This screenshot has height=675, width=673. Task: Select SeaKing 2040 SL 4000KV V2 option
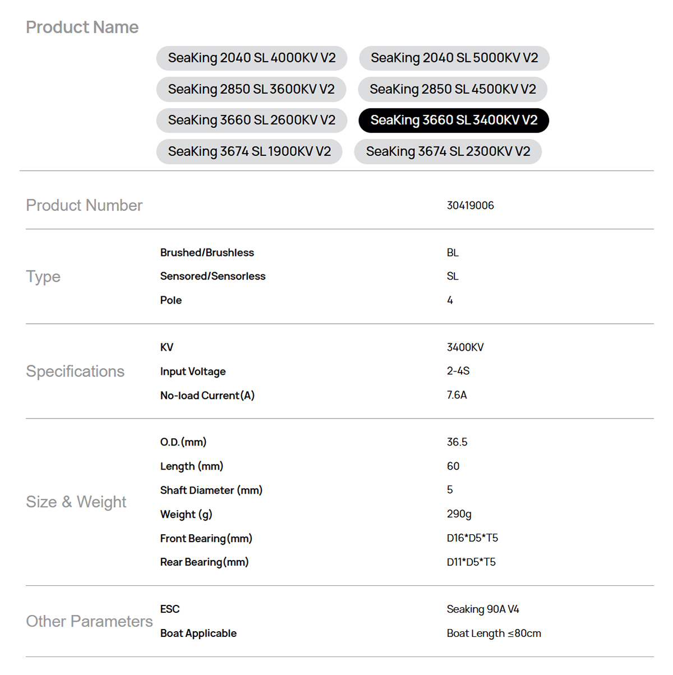pos(252,58)
